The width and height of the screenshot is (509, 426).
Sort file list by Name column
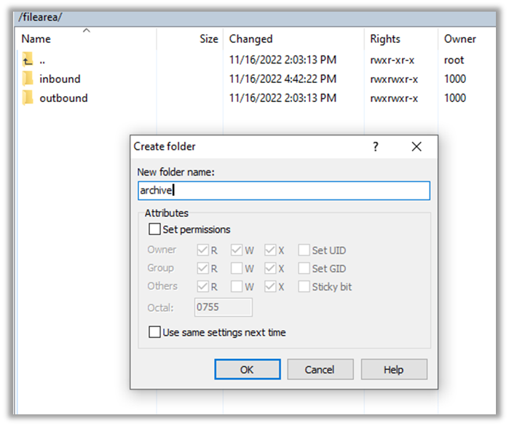tap(36, 39)
